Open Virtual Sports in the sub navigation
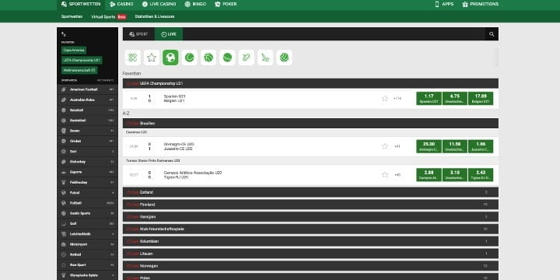The height and width of the screenshot is (280, 560). point(109,17)
